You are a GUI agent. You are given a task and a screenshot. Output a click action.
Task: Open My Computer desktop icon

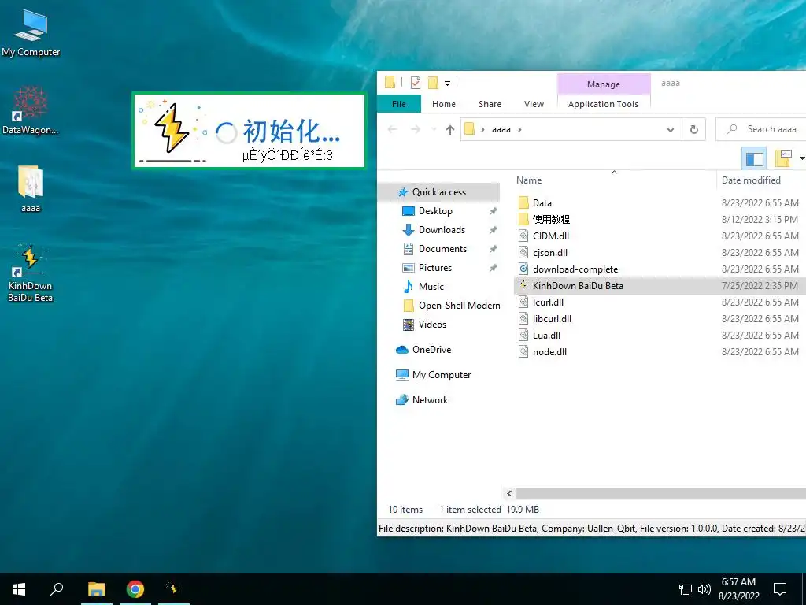click(31, 33)
